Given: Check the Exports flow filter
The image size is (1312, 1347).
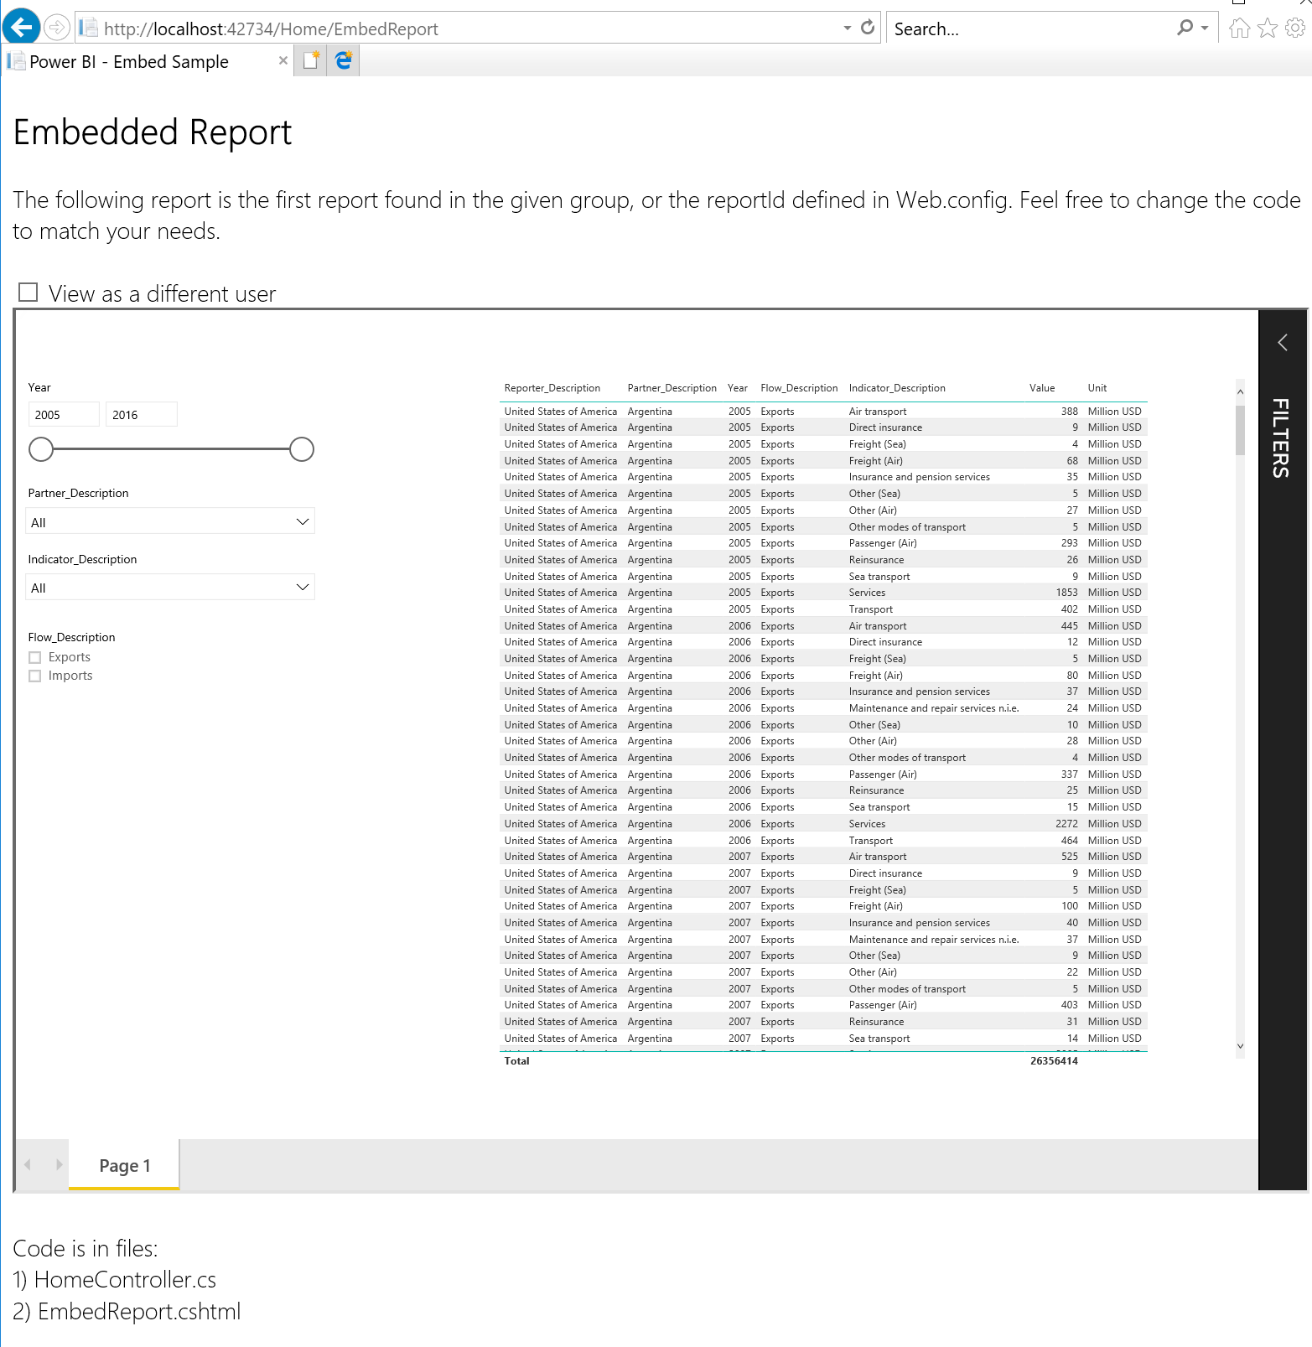Looking at the screenshot, I should (35, 658).
